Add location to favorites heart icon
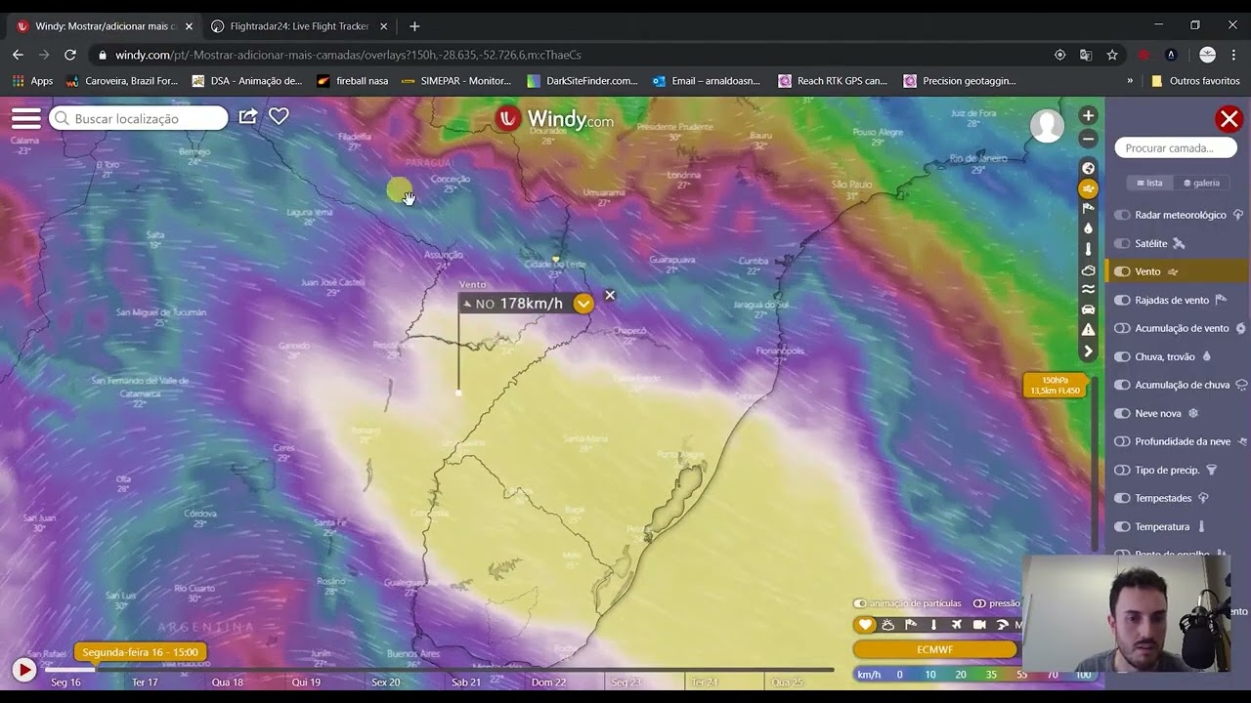 coord(279,116)
